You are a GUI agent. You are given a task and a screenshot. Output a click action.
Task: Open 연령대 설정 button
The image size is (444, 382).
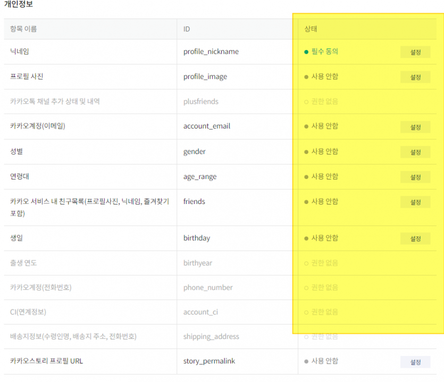[415, 177]
